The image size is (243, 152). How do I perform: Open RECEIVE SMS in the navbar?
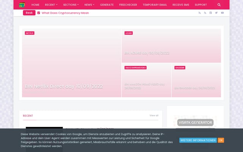pos(181,5)
